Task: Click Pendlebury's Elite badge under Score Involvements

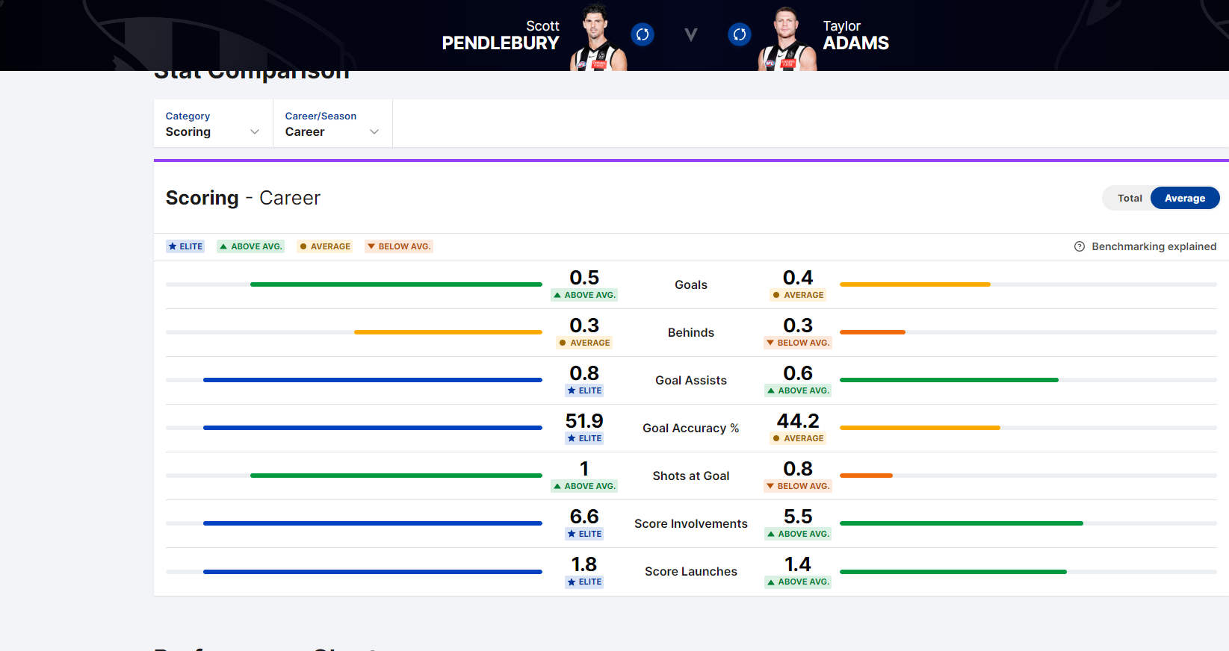Action: (x=584, y=534)
